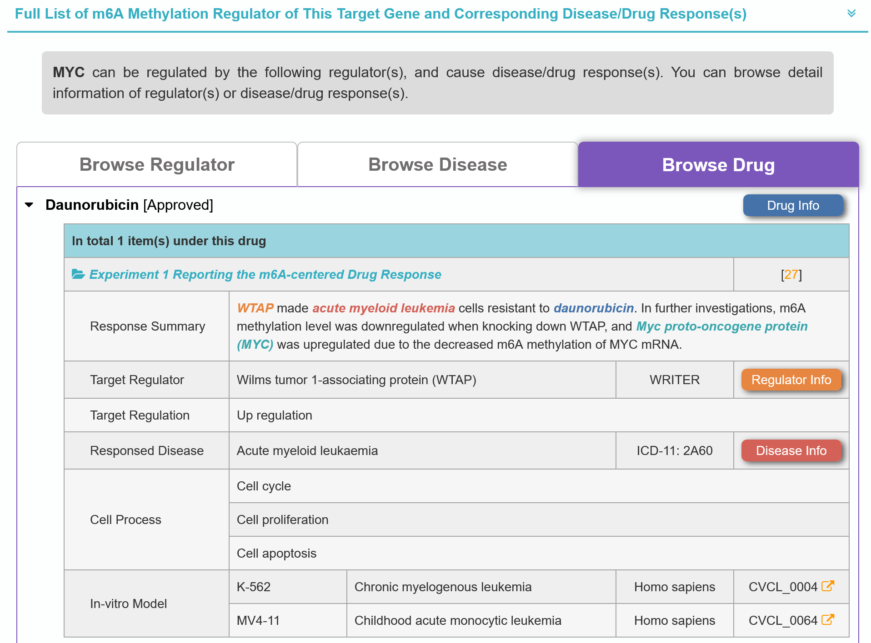The image size is (871, 643).
Task: Collapse section using double chevron icon
Action: click(x=851, y=14)
